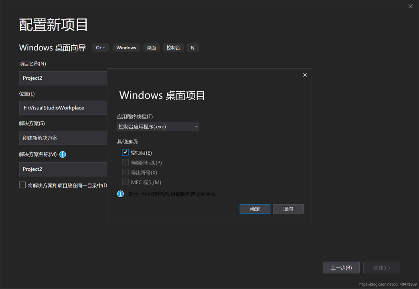Click the C++ tag
The height and width of the screenshot is (289, 419).
coord(101,48)
